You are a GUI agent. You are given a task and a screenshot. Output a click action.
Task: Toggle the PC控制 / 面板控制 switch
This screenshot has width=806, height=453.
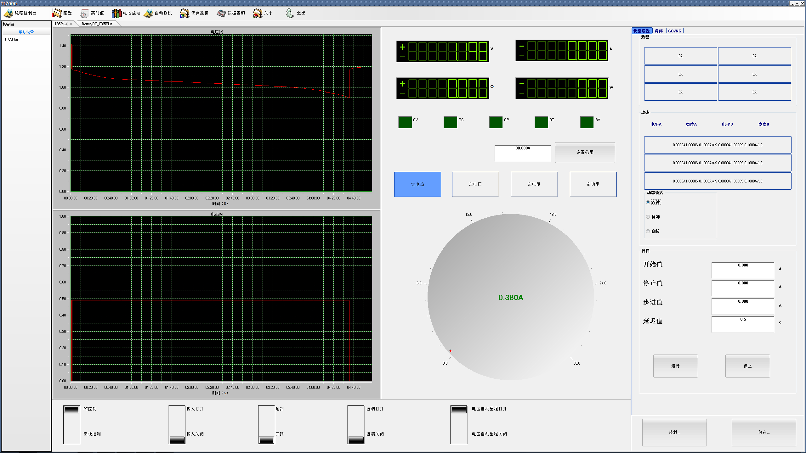click(x=72, y=425)
